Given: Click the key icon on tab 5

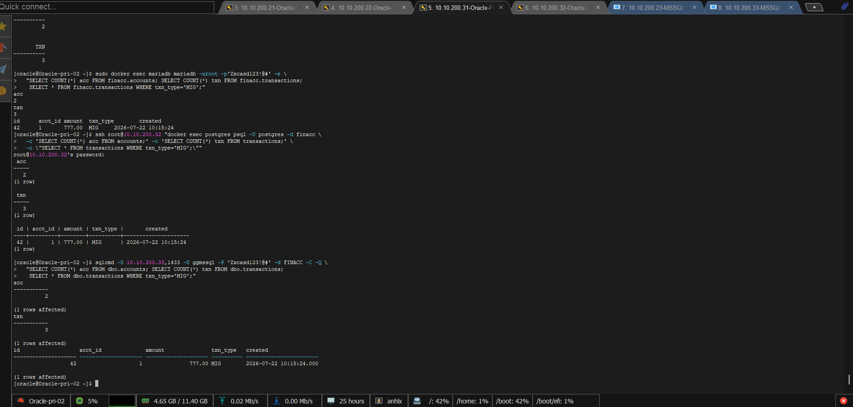Looking at the screenshot, I should tap(423, 8).
